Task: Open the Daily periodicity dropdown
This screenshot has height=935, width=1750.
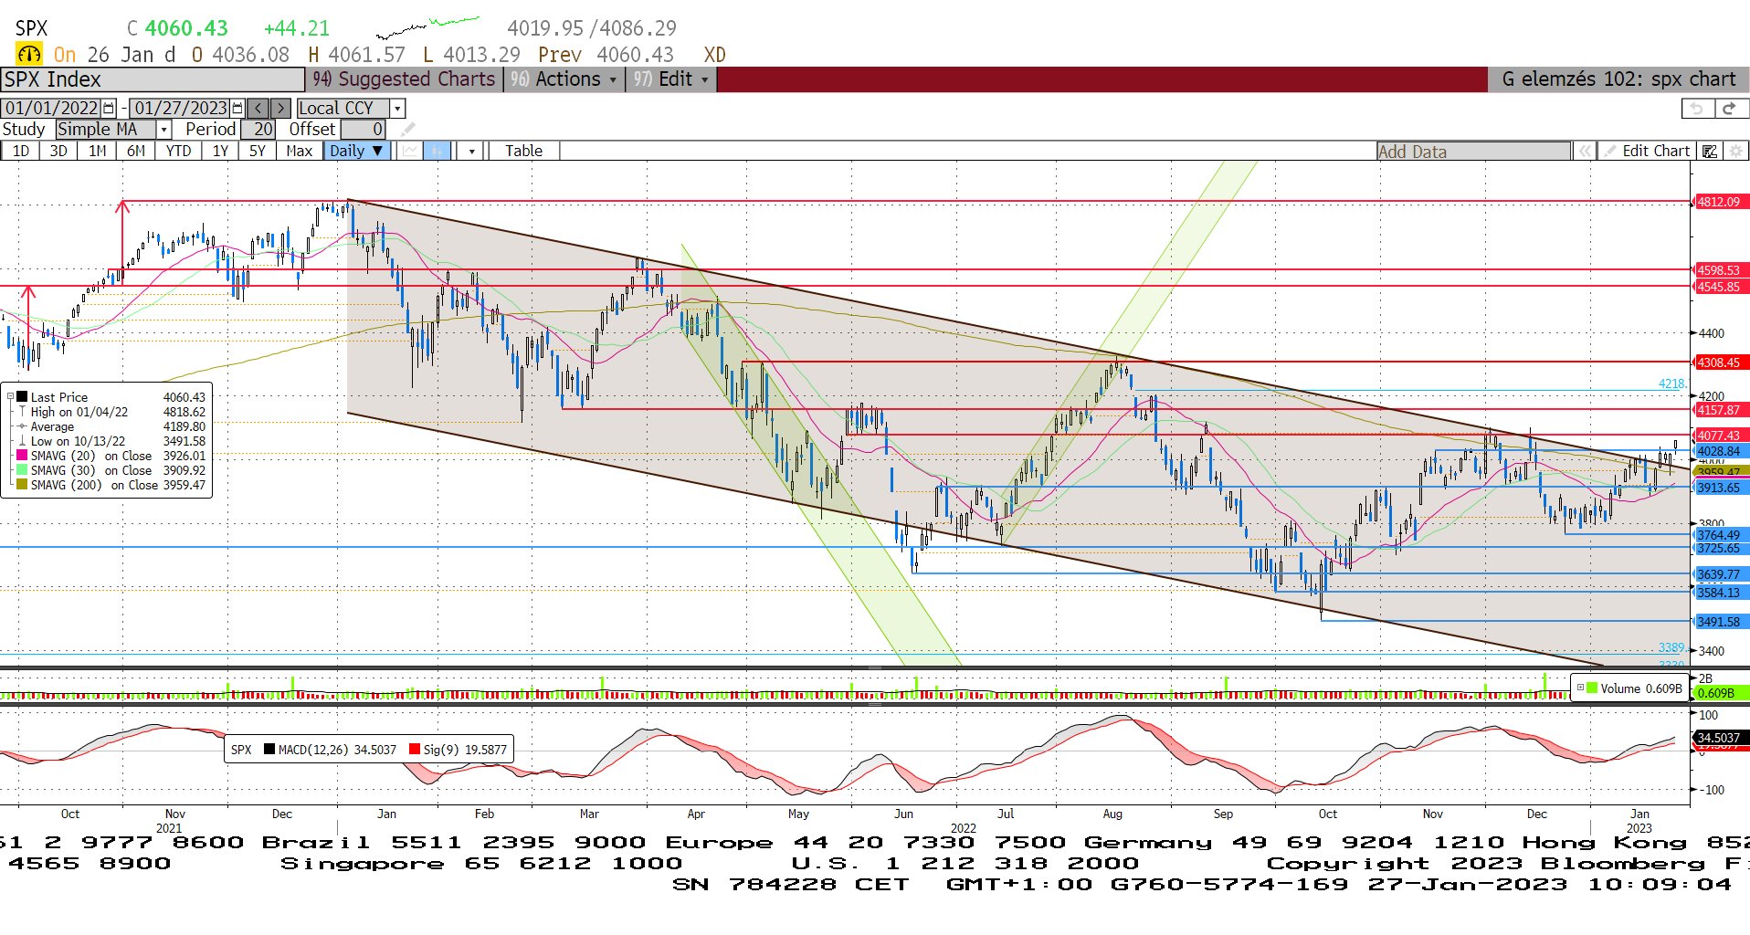Action: [356, 151]
